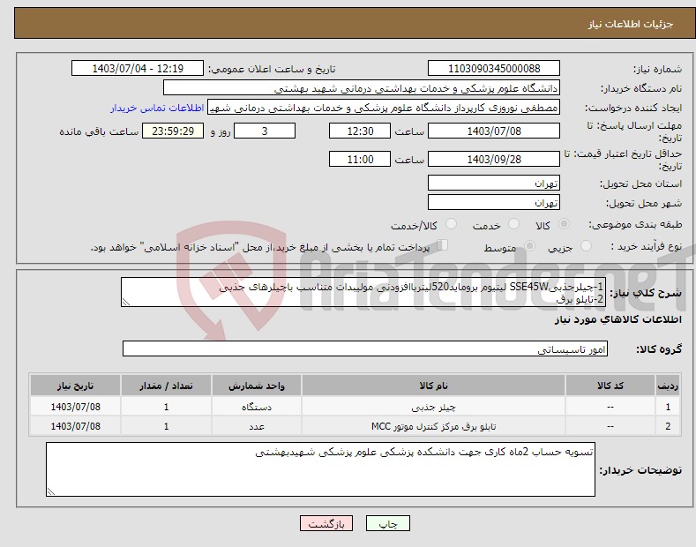The height and width of the screenshot is (547, 696).
Task: Click the remaining days field showing 3
Action: (265, 131)
